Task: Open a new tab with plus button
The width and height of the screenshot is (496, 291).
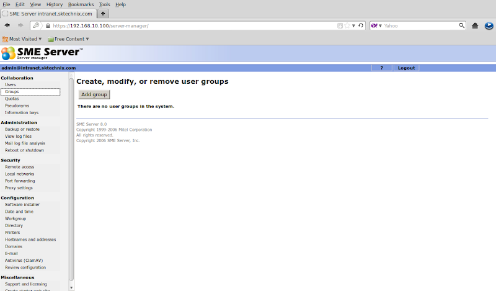Action: 103,14
